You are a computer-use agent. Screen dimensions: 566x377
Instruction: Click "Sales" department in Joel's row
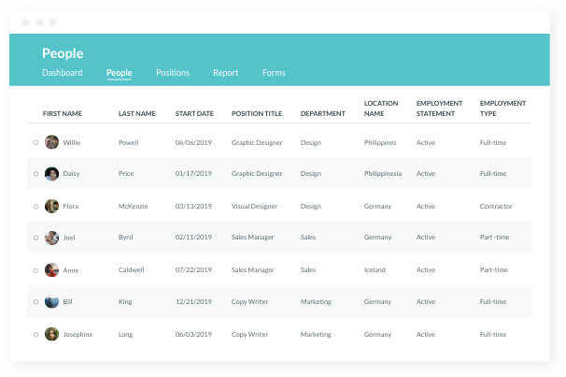coord(308,238)
